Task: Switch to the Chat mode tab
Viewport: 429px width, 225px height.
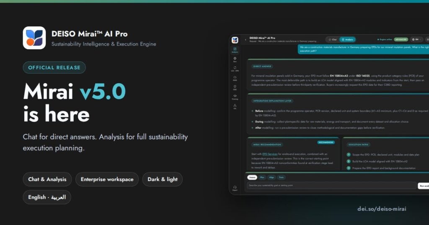Action: 333,40
